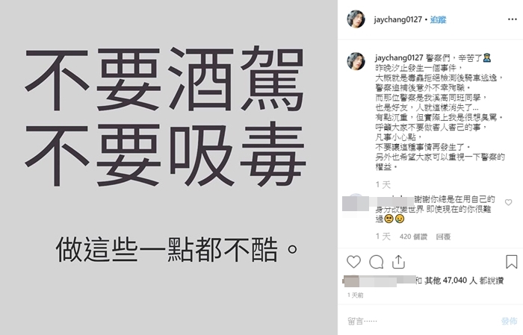Image resolution: width=523 pixels, height=335 pixels.
Task: Submit the comment with 發佈
Action: 509,321
